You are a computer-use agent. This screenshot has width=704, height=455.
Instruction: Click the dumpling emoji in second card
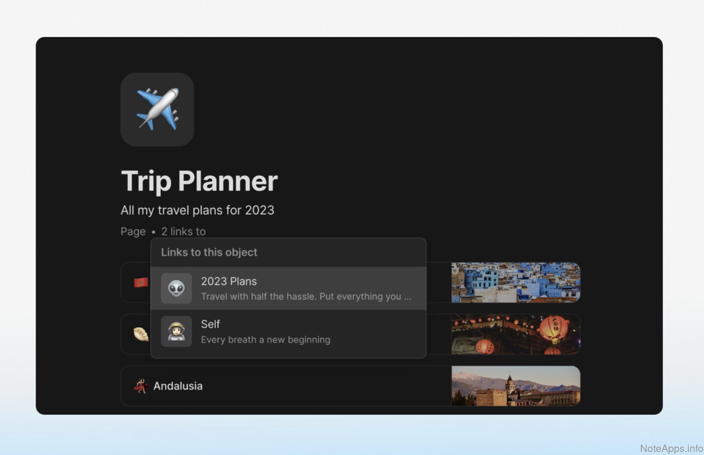click(141, 334)
